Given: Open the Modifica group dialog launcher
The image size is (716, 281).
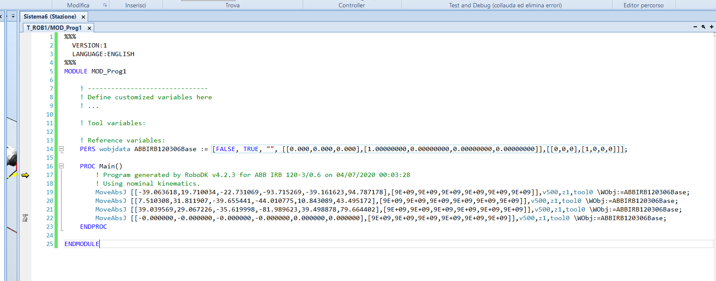Looking at the screenshot, I should point(105,5).
